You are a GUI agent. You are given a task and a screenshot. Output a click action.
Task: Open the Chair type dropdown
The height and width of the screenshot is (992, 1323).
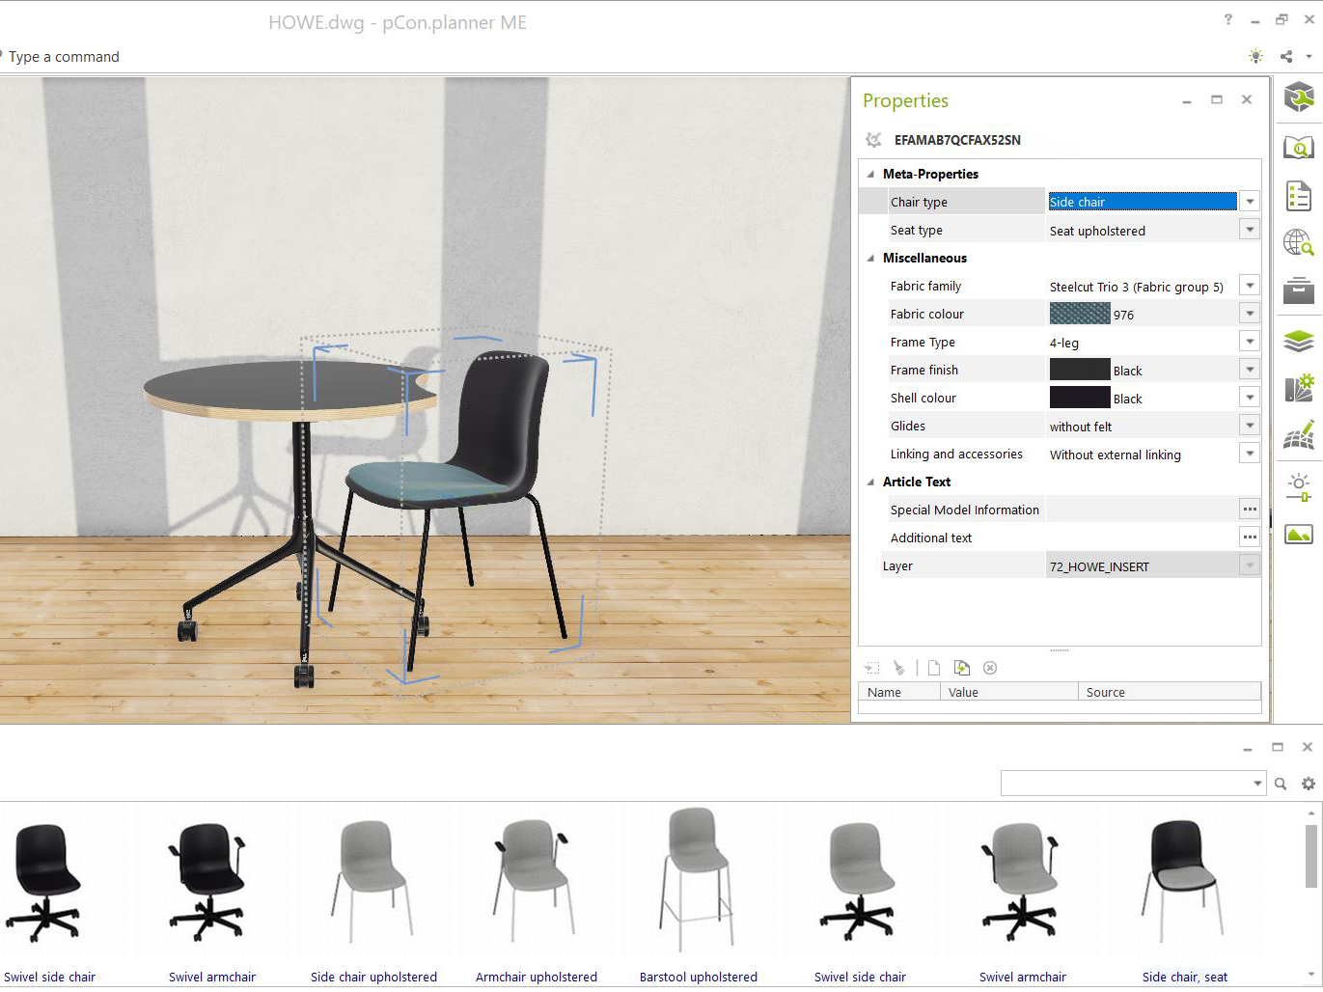1250,201
